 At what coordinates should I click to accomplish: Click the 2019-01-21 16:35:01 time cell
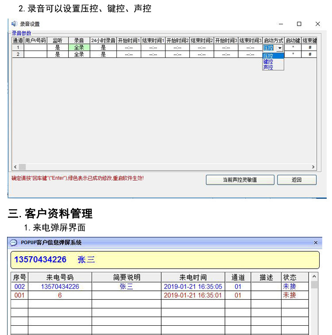[x=193, y=295]
